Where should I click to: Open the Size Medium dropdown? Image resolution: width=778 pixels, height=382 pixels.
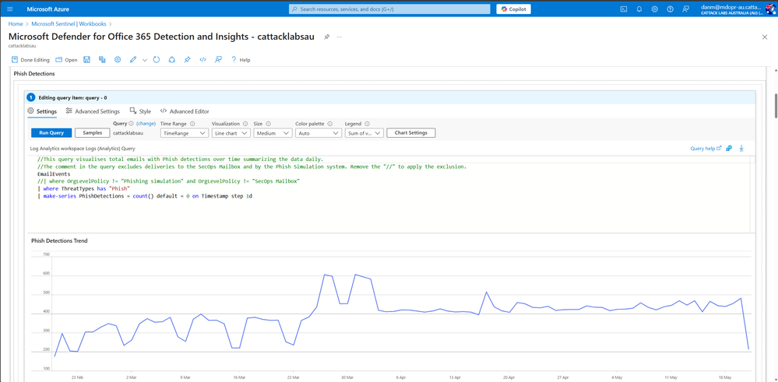tap(271, 133)
